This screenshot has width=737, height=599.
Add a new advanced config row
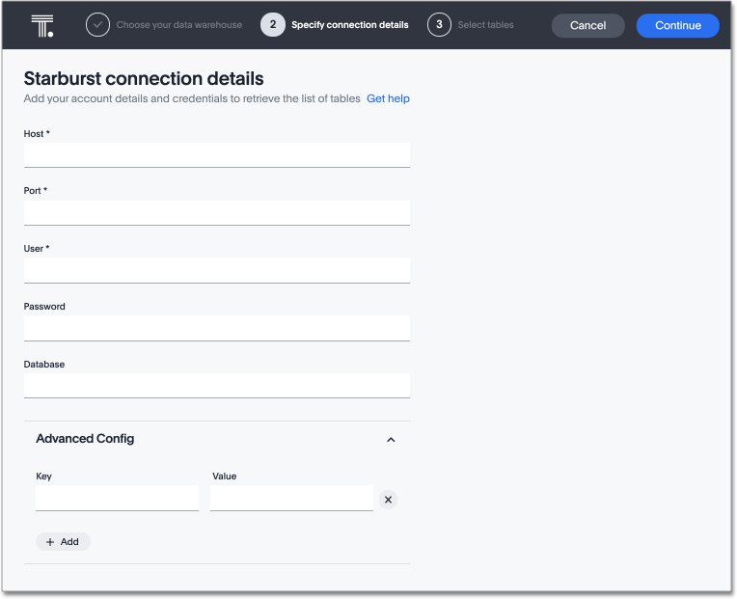point(63,542)
